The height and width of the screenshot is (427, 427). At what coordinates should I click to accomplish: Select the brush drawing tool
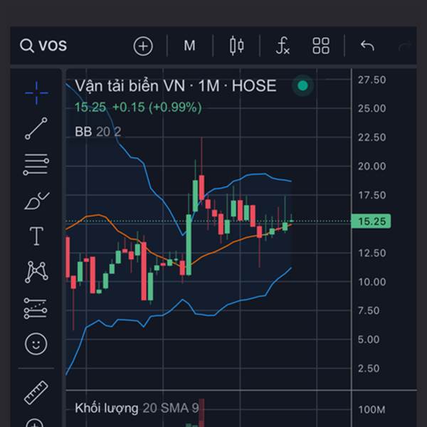[37, 201]
